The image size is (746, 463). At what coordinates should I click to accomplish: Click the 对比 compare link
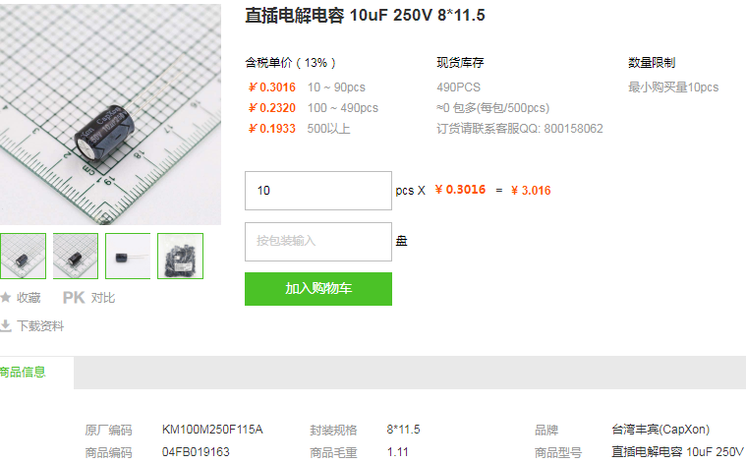coord(103,298)
